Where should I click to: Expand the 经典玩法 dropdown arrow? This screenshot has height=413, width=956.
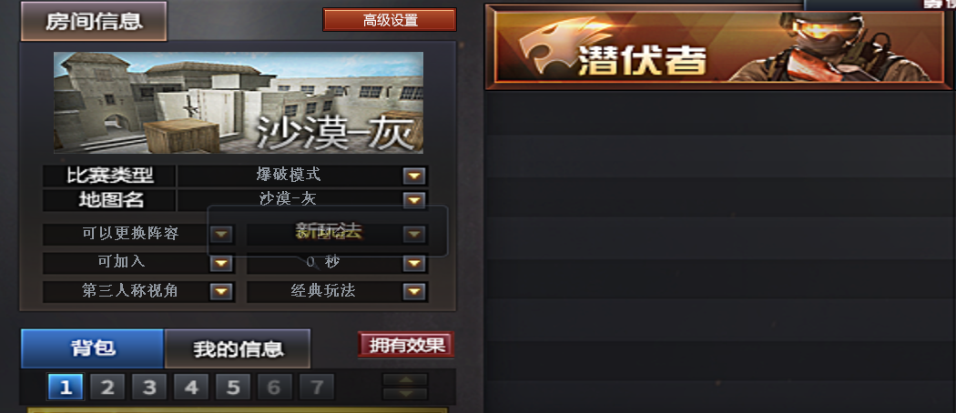tap(414, 292)
